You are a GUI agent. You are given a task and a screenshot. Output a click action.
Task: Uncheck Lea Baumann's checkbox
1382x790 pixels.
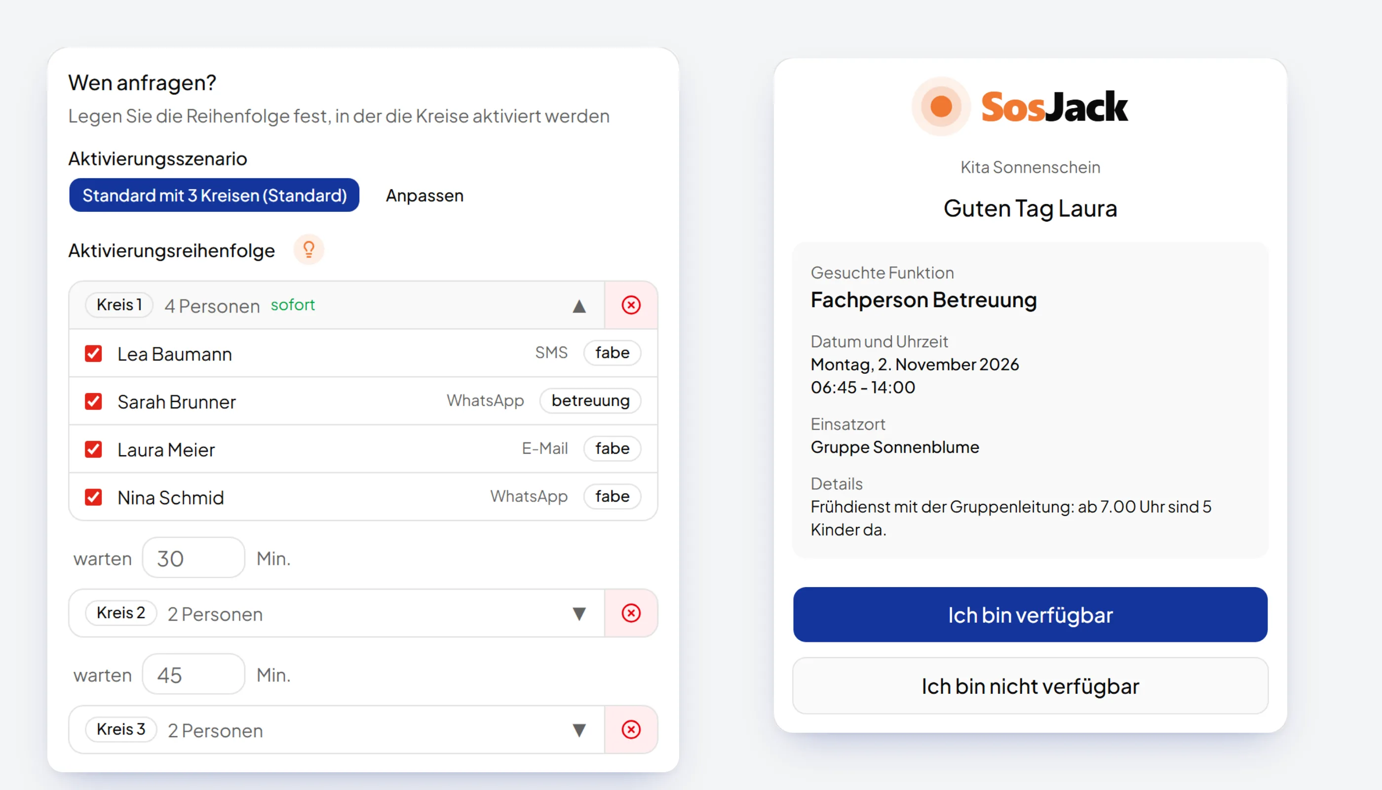point(93,354)
